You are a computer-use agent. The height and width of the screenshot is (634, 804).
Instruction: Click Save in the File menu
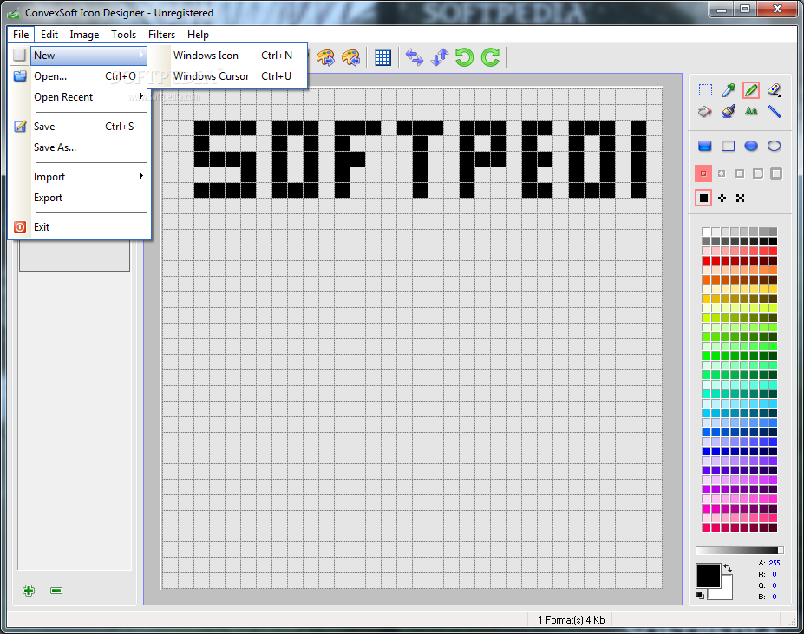coord(82,126)
